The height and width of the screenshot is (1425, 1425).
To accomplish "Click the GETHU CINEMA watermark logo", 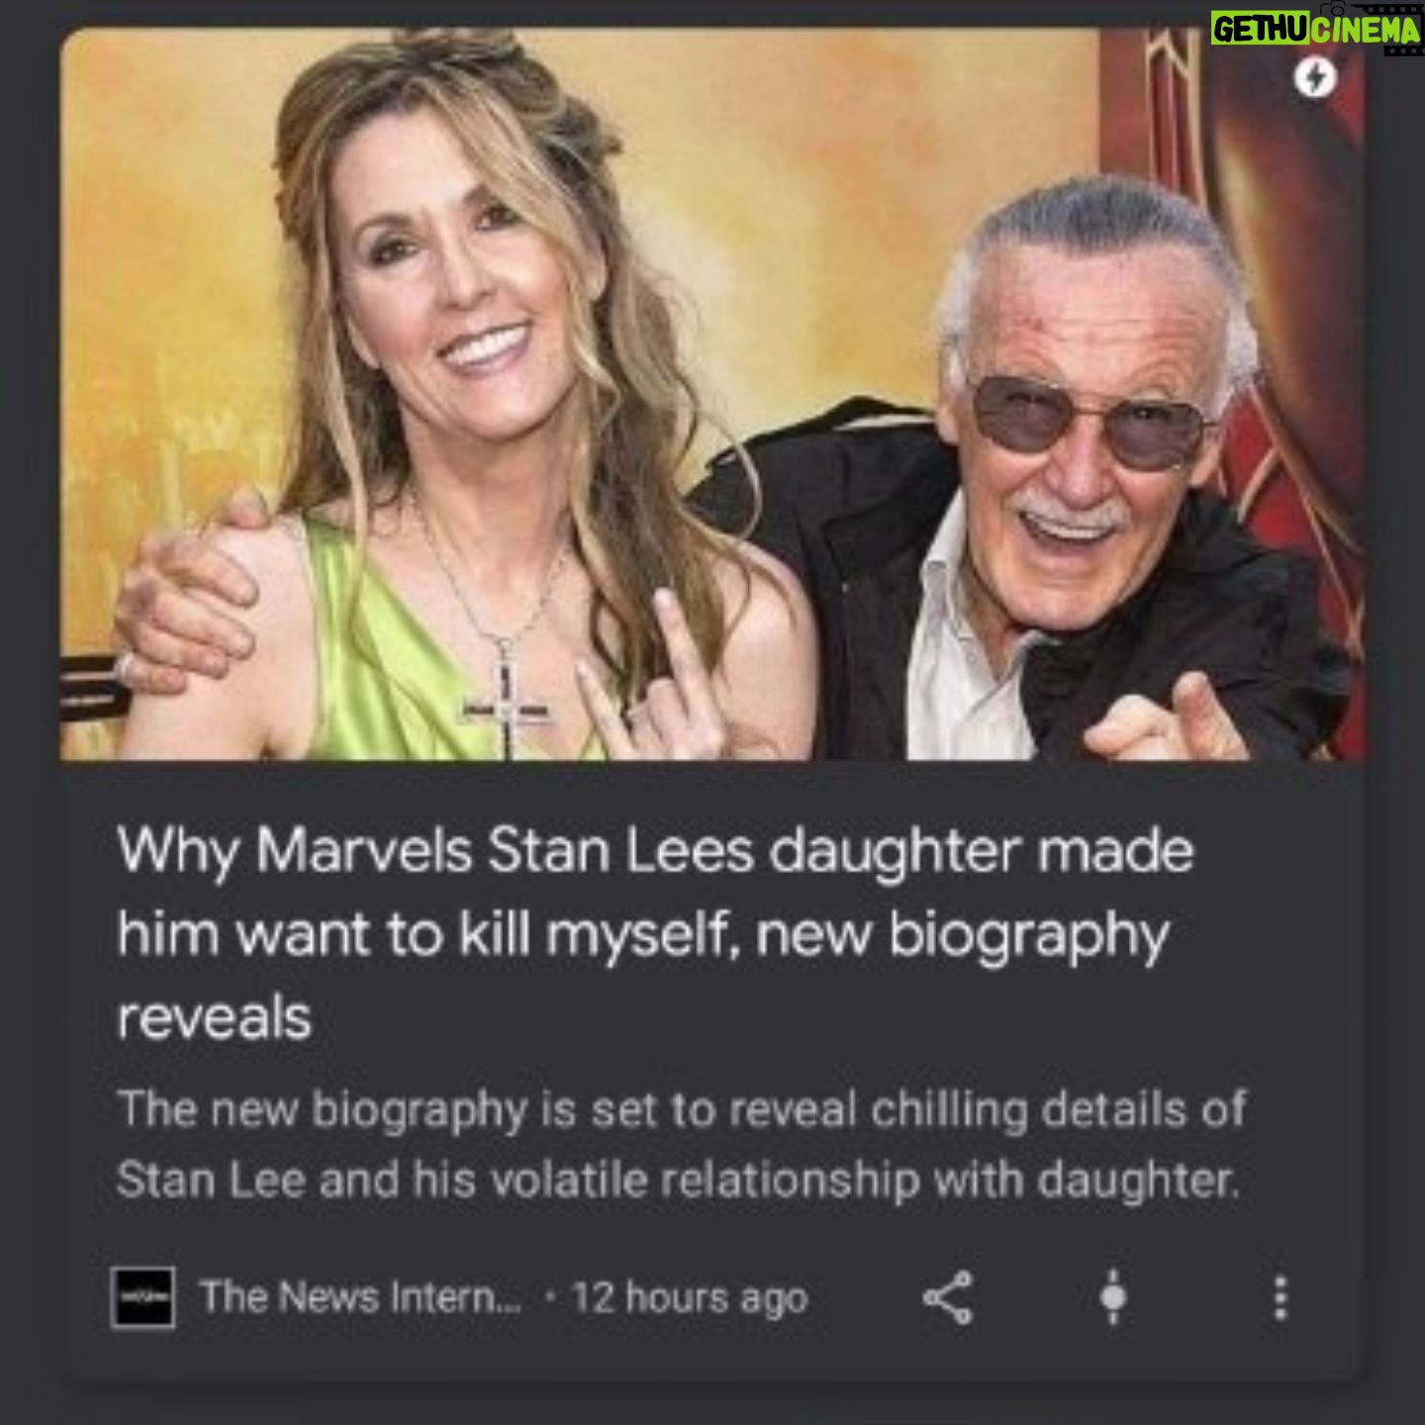I will coord(1316,31).
